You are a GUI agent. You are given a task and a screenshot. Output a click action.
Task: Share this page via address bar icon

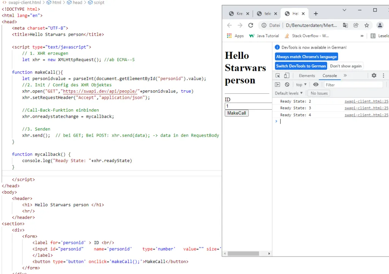point(356,25)
